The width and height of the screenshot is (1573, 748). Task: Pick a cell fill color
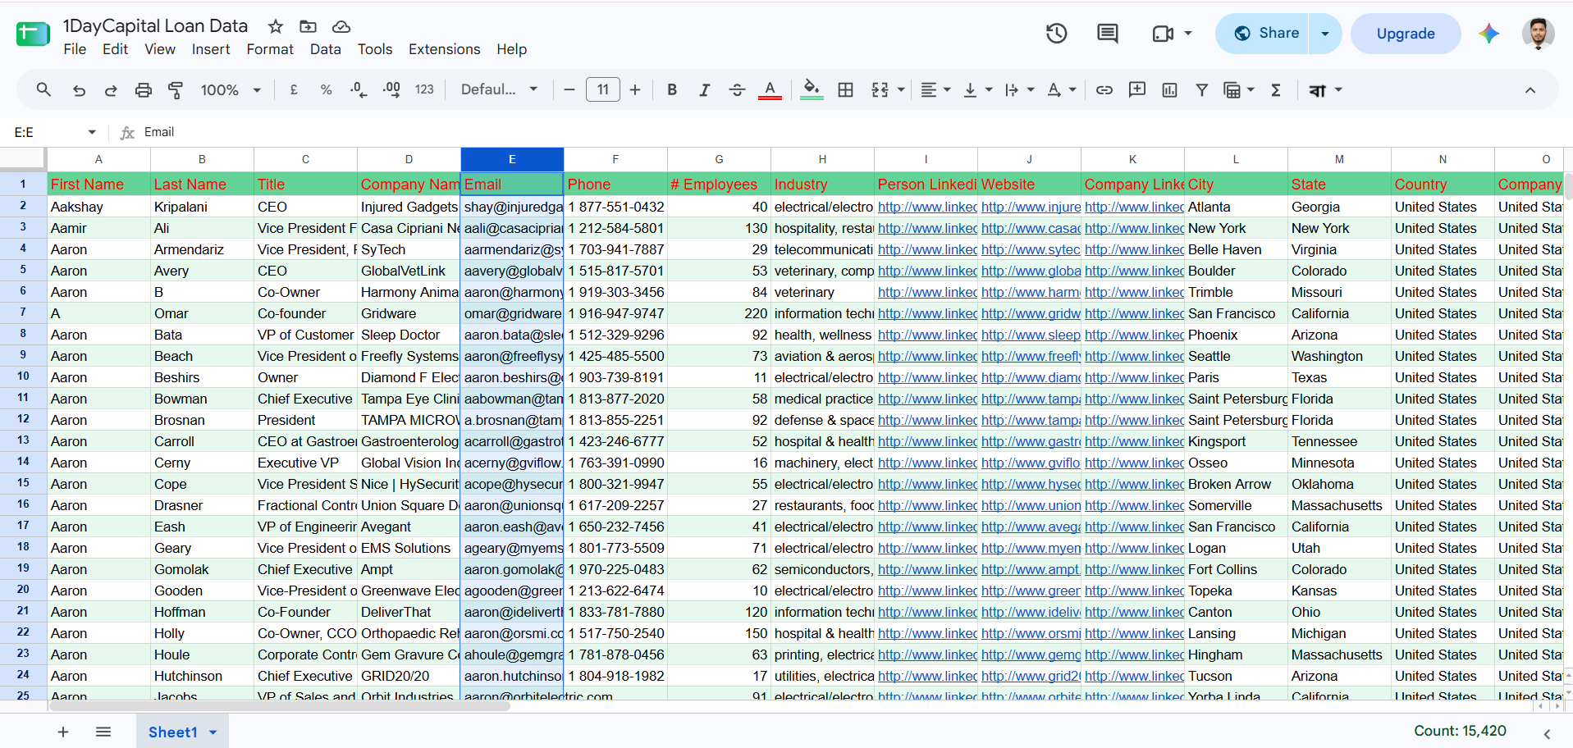coord(812,90)
